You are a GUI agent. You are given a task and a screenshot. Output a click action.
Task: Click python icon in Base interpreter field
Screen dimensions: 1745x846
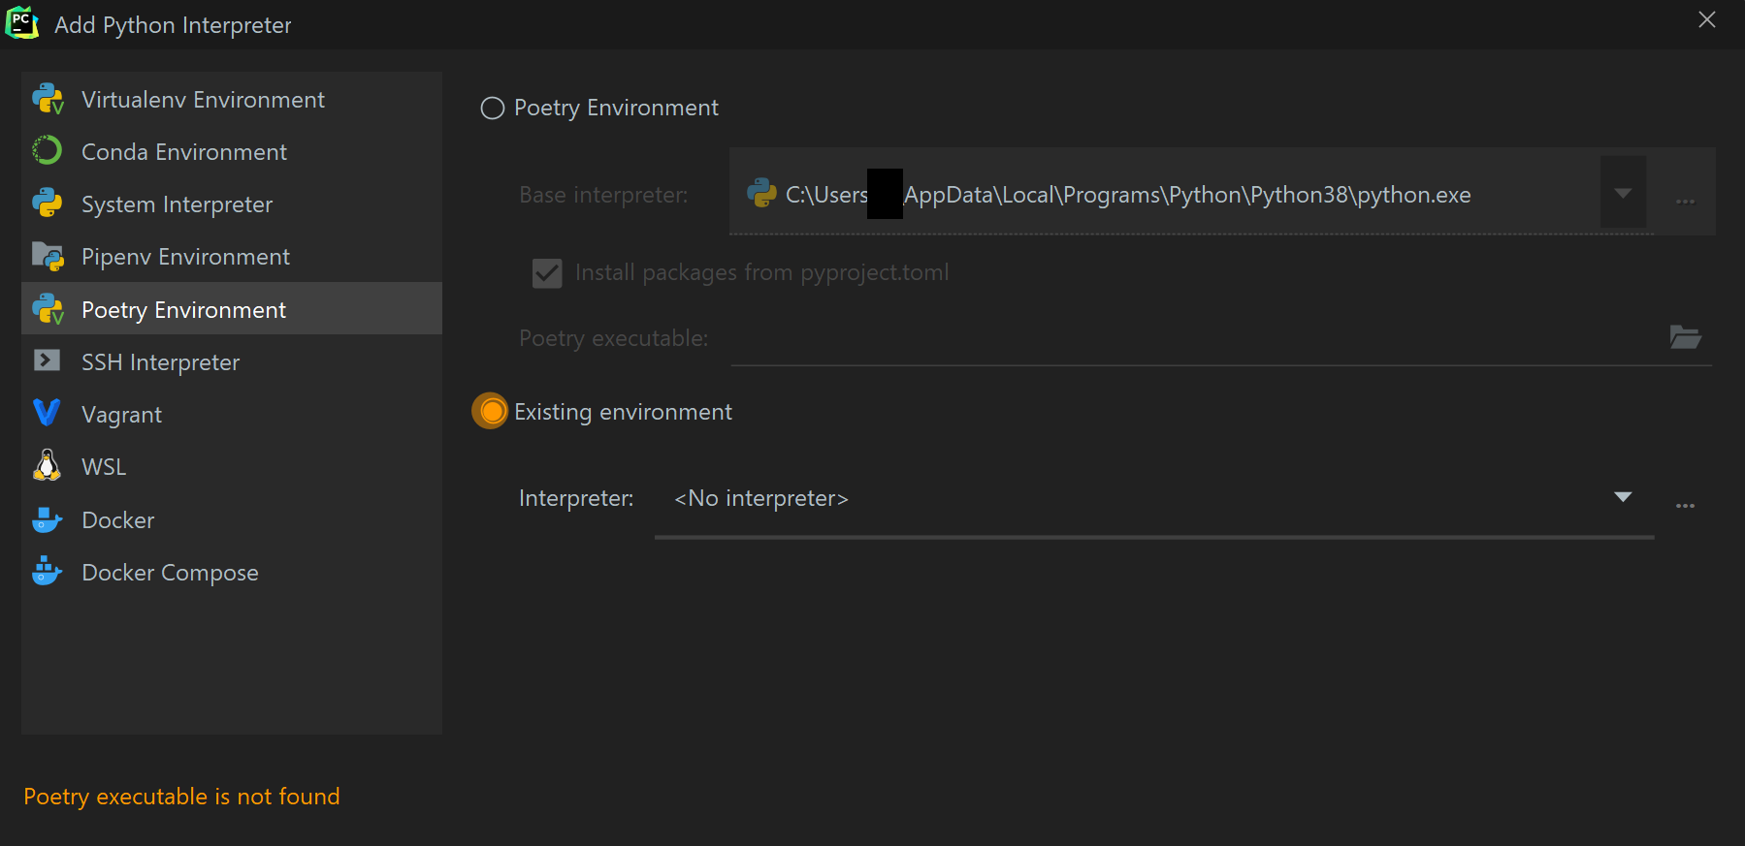(761, 193)
